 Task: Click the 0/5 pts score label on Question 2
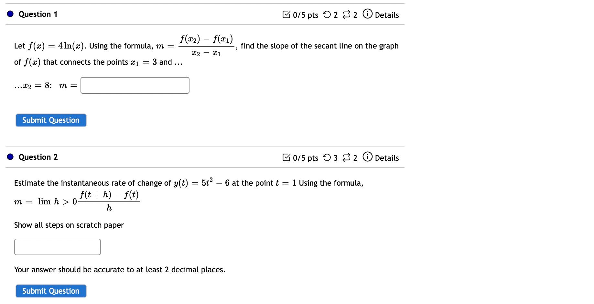pyautogui.click(x=305, y=157)
